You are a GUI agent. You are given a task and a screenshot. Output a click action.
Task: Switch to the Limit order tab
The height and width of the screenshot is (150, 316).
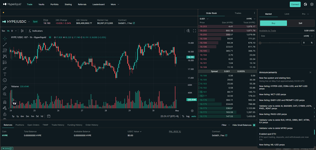[287, 14]
